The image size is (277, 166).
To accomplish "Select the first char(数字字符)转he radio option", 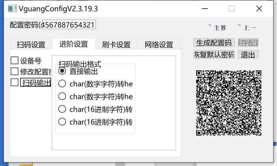I will pyautogui.click(x=62, y=84).
